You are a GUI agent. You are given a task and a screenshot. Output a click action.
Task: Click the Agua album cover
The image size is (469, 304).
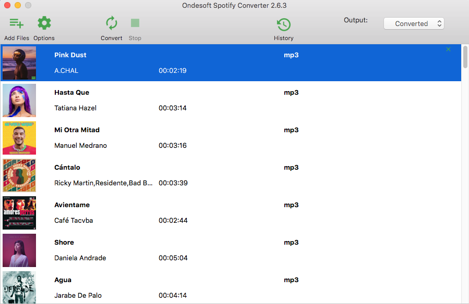tap(19, 287)
